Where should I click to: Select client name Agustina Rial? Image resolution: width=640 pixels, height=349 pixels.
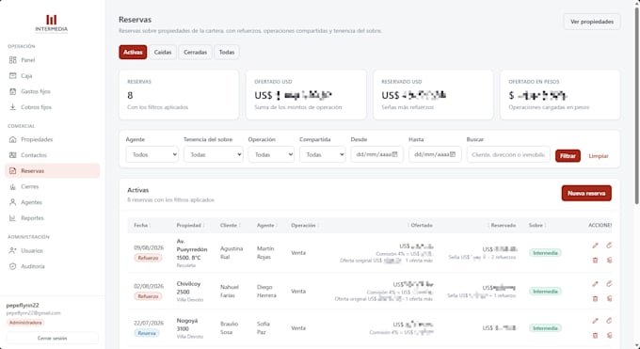(x=232, y=253)
